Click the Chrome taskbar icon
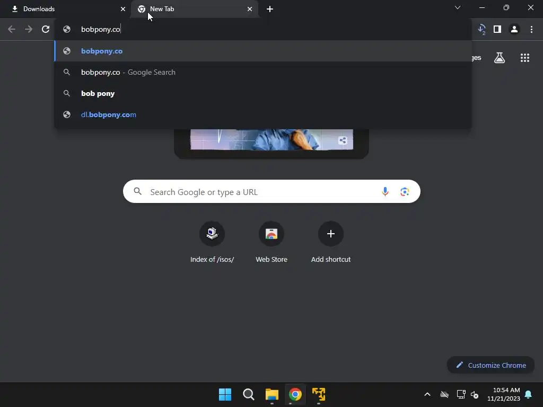The width and height of the screenshot is (543, 407). pos(295,394)
